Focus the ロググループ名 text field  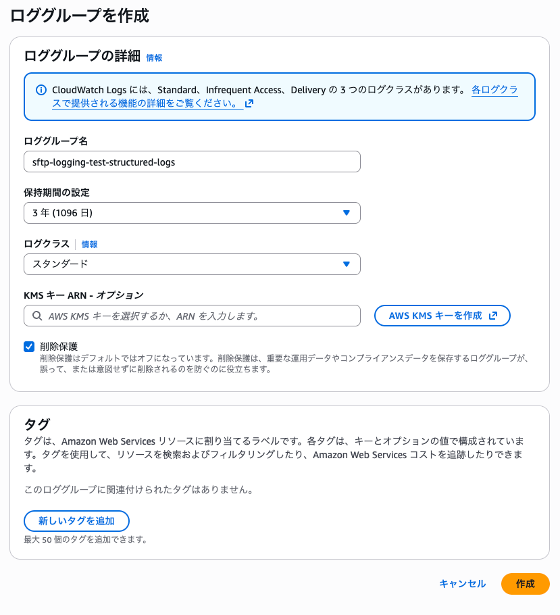click(191, 162)
